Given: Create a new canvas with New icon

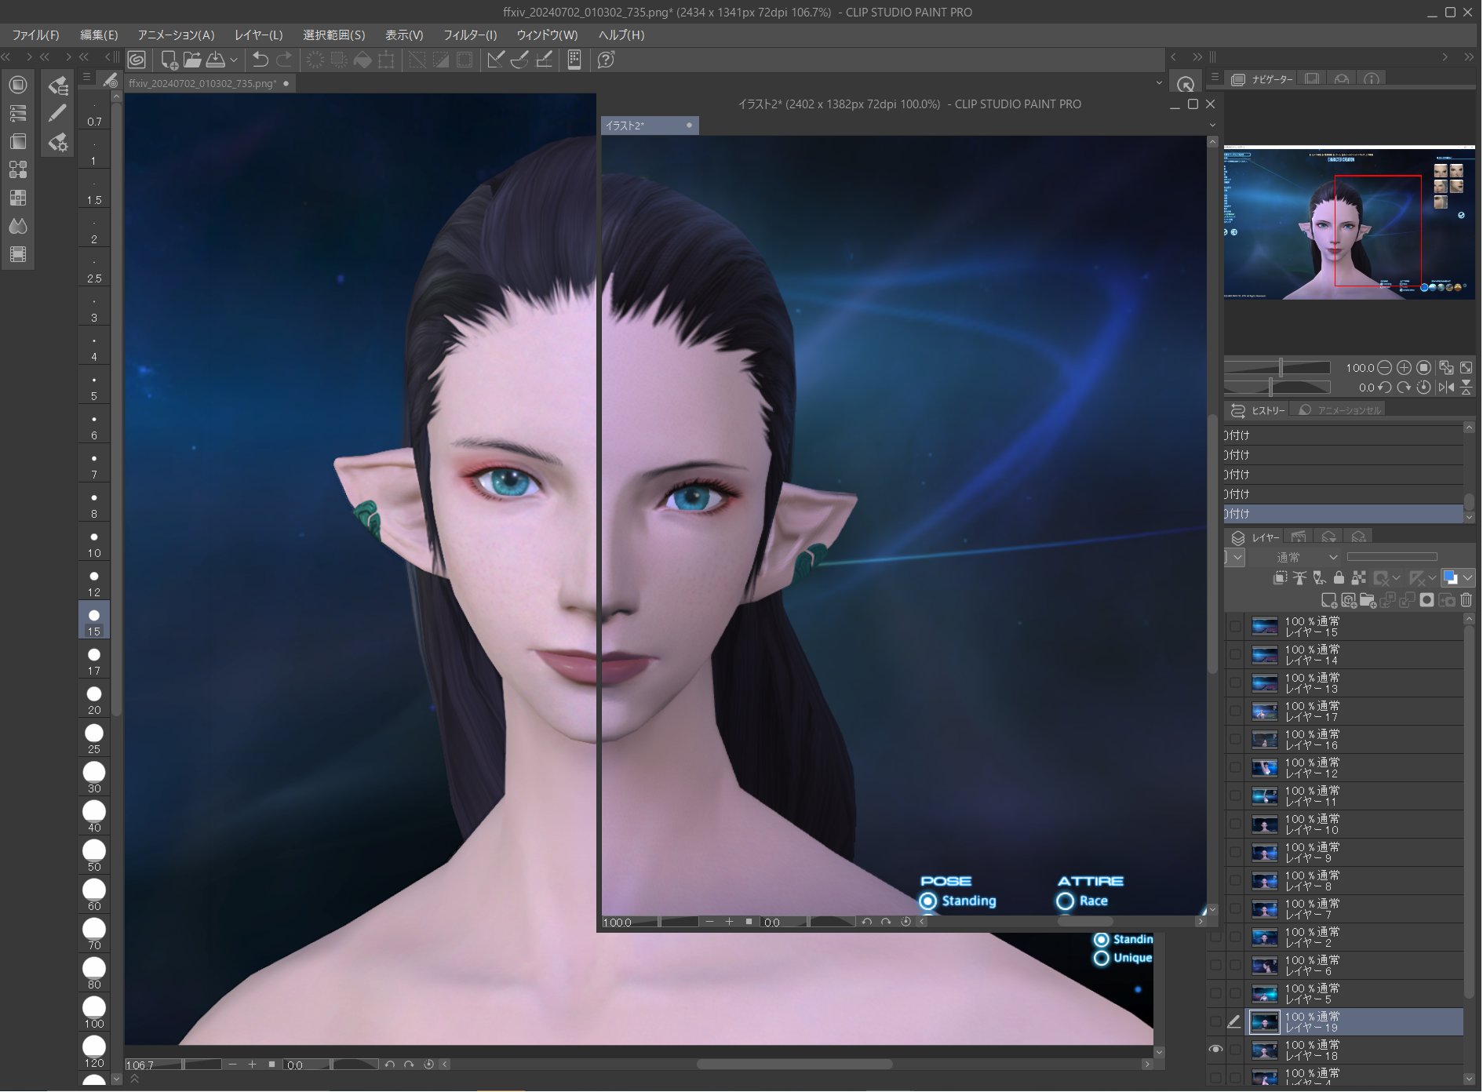Looking at the screenshot, I should tap(169, 60).
